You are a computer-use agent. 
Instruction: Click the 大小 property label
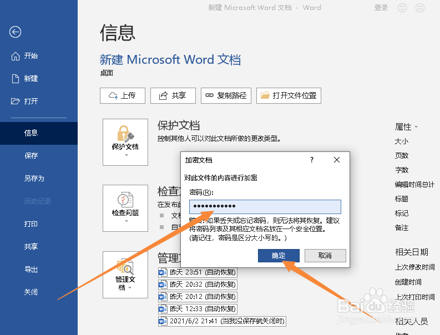click(402, 141)
